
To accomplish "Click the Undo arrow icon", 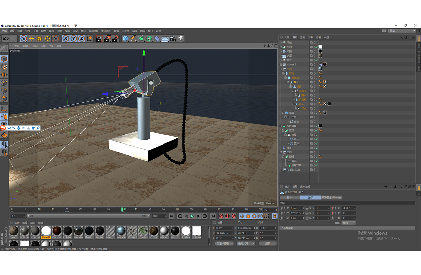I will tap(6, 39).
